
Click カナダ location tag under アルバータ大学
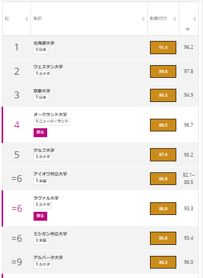click(42, 265)
